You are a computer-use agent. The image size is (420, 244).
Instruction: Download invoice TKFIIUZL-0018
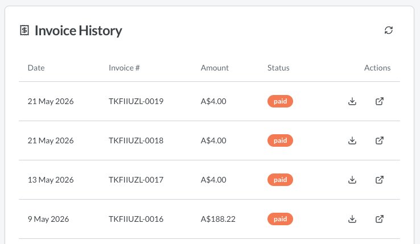tap(352, 140)
